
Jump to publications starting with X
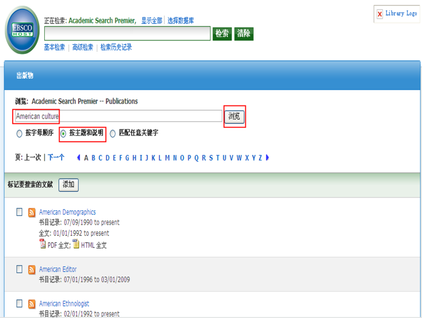(x=247, y=158)
